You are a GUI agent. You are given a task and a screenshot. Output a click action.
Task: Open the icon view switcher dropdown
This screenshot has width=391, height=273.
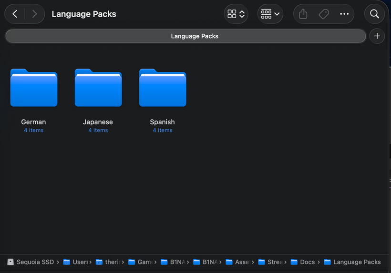[x=236, y=14]
